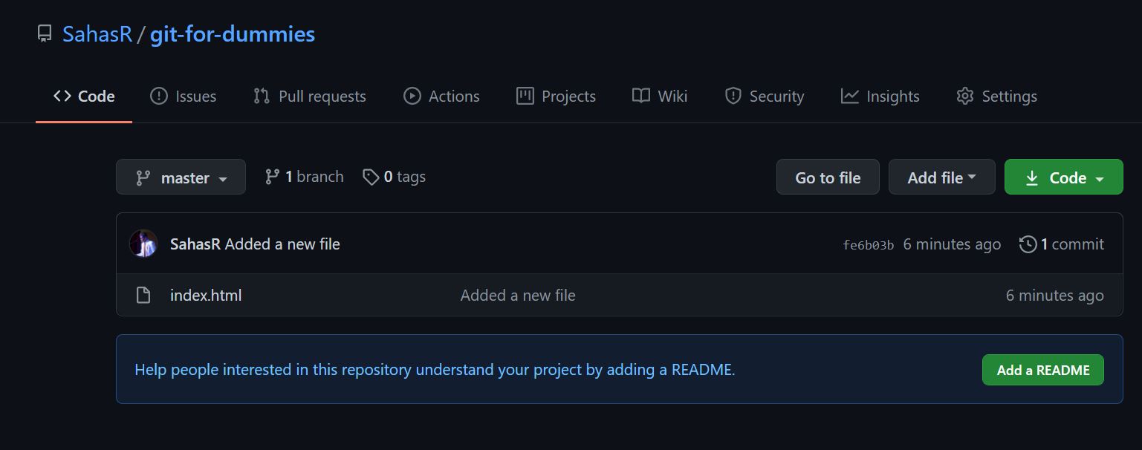
Task: Click the repository book icon beside SahasR
Action: [45, 34]
